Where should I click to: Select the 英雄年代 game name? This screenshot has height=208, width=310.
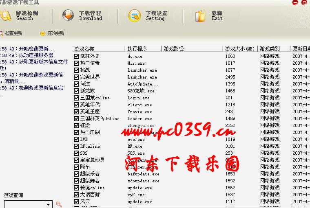90,105
